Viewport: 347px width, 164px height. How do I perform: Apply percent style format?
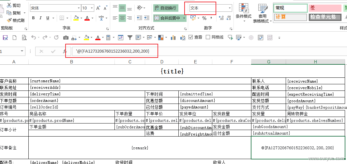[x=204, y=18]
